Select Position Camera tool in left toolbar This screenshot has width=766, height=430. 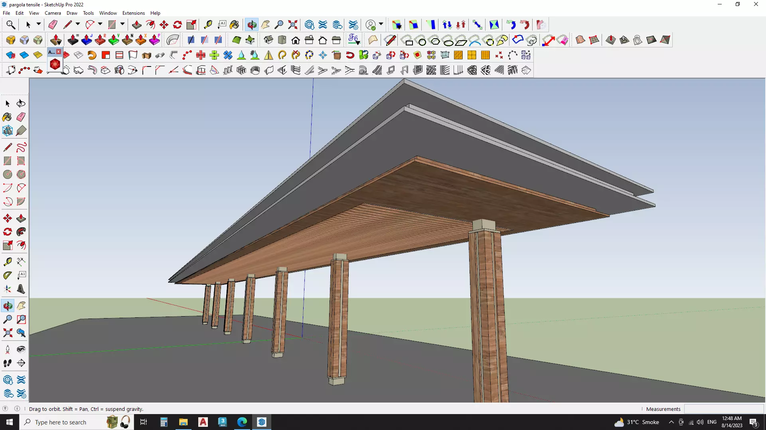point(8,350)
